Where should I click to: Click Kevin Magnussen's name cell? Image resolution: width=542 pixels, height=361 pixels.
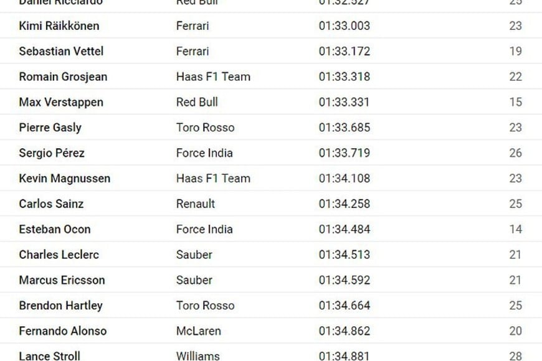click(x=65, y=179)
